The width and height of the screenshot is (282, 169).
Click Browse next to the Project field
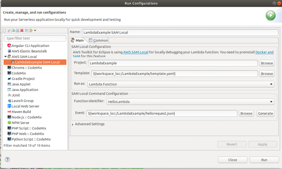267,63
